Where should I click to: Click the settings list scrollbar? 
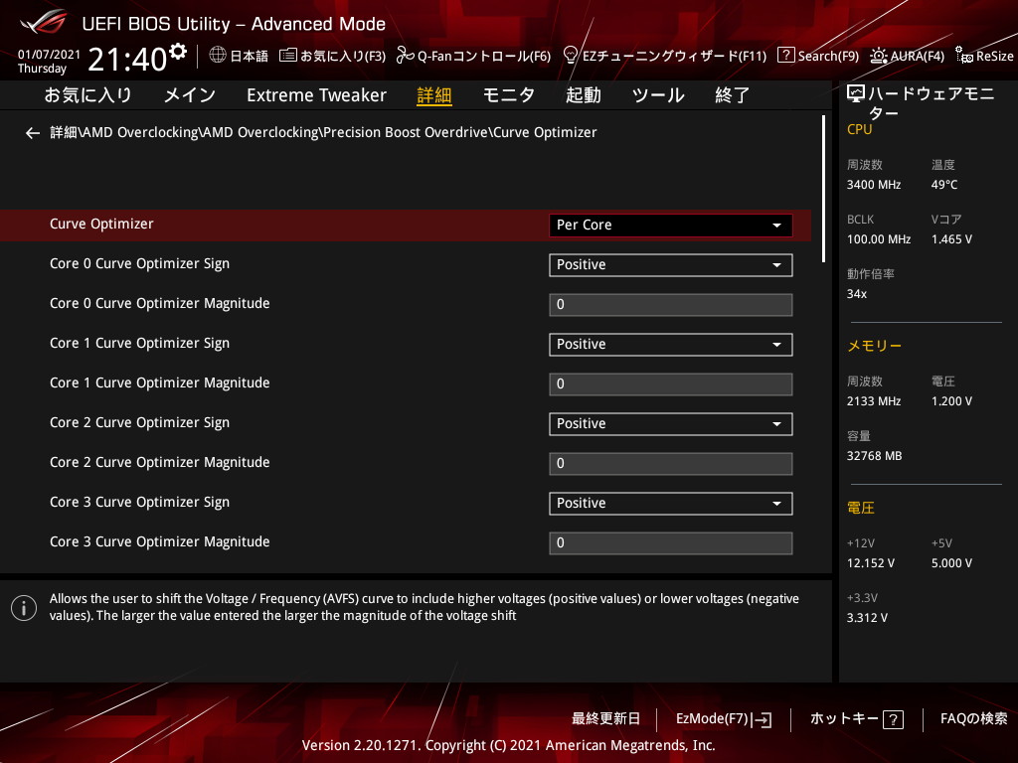pos(824,189)
